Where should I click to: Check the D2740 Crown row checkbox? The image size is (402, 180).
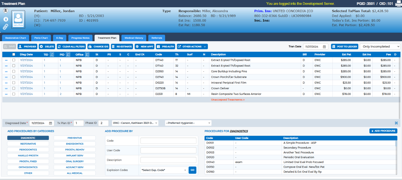click(x=14, y=77)
